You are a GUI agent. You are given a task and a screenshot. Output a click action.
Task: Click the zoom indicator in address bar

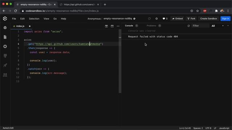click(x=192, y=11)
